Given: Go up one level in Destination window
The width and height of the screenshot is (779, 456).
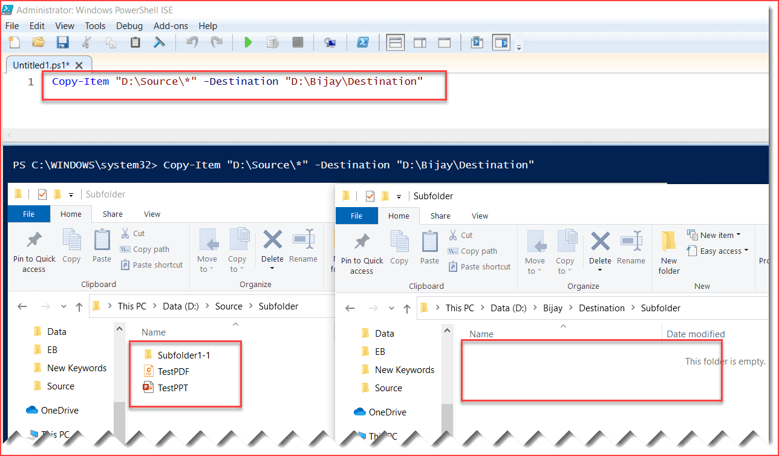Looking at the screenshot, I should point(406,308).
